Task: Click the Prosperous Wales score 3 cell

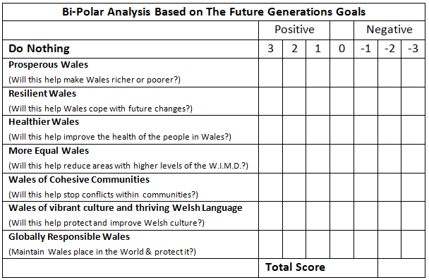Action: click(x=270, y=73)
